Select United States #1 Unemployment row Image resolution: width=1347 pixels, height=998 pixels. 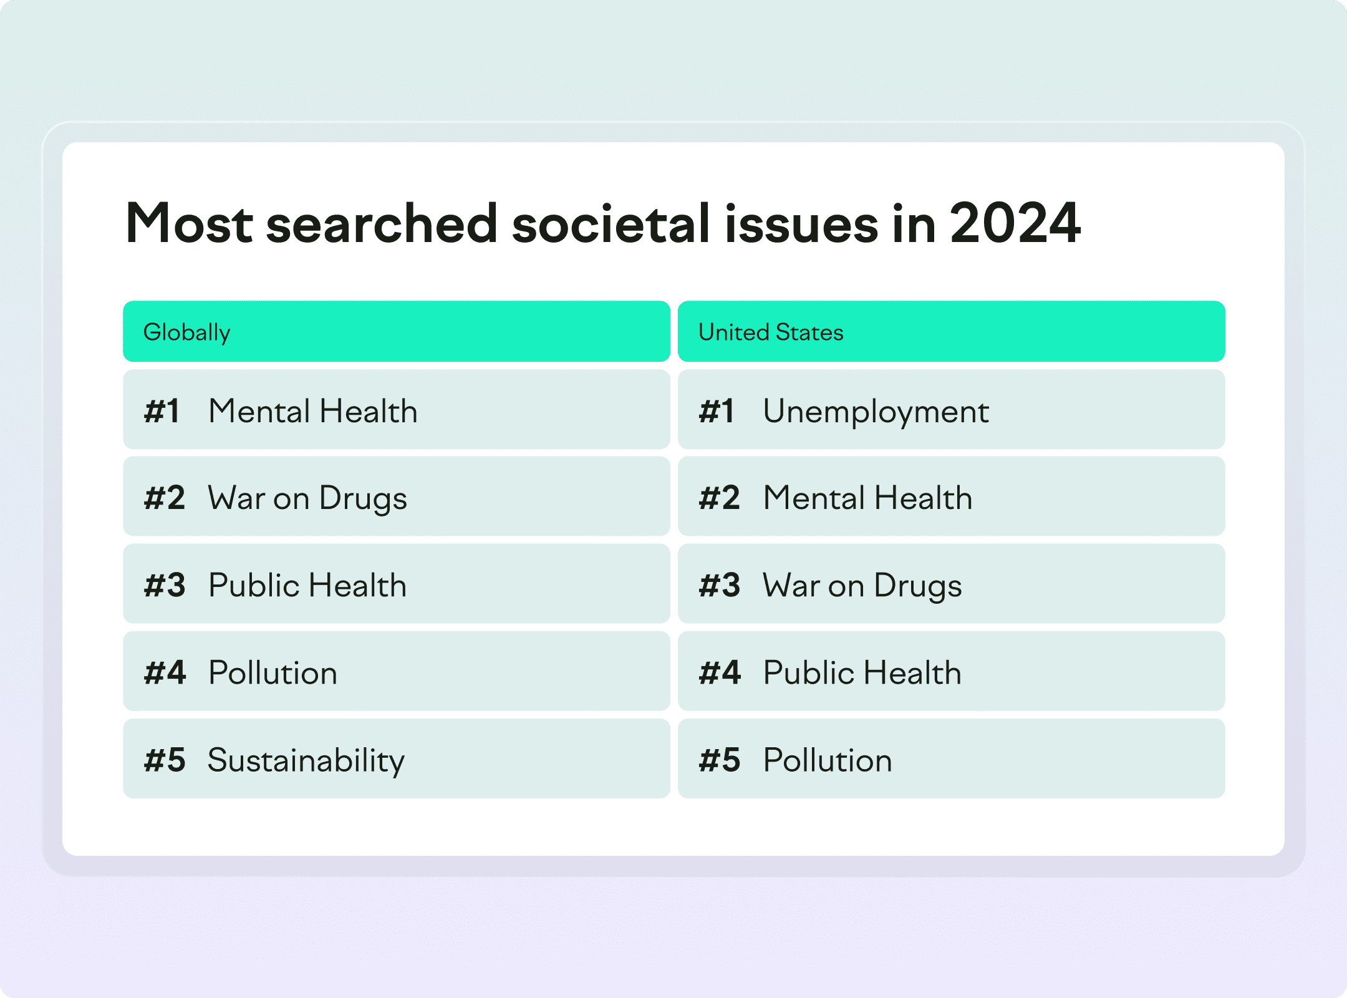[x=952, y=410]
